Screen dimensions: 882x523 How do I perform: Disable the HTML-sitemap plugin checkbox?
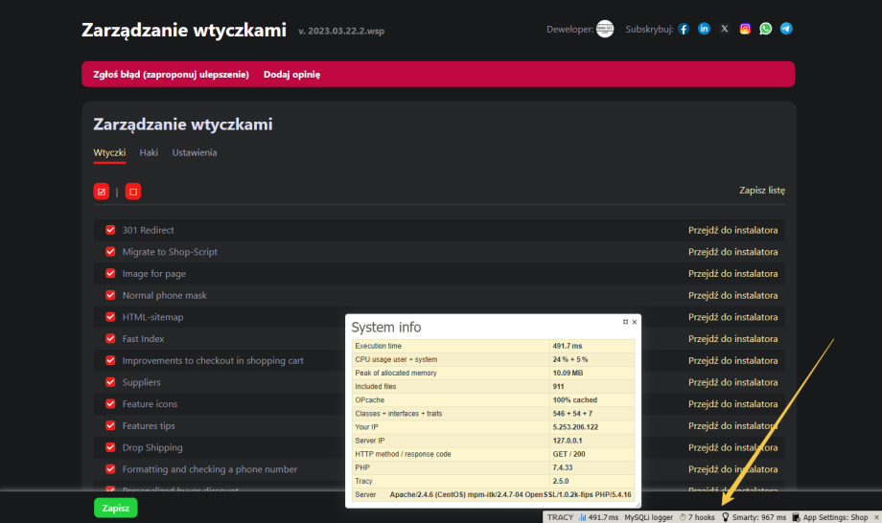tap(110, 317)
